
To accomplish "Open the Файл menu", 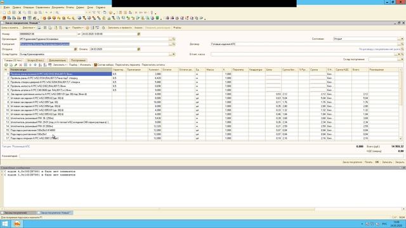I will [x=6, y=8].
